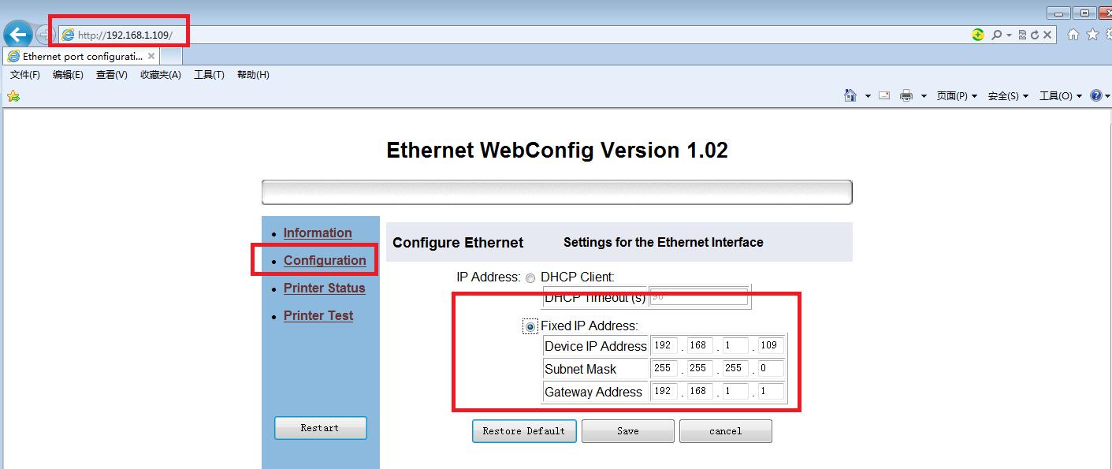Click Device IP Address third octet field

click(735, 345)
